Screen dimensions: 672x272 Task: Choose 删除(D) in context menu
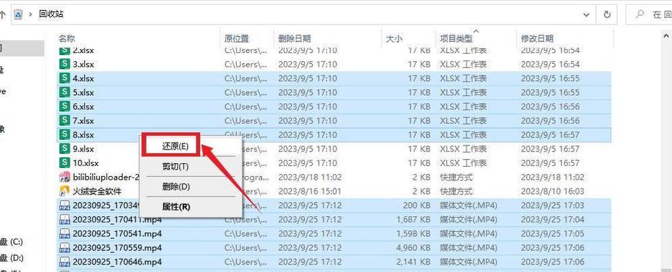176,186
